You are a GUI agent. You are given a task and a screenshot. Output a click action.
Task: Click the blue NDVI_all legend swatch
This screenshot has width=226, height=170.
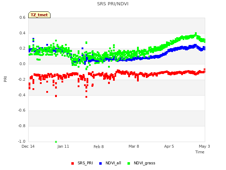click(100, 163)
